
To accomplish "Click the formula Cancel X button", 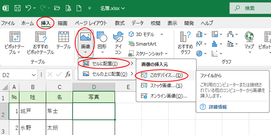I will [50, 75].
